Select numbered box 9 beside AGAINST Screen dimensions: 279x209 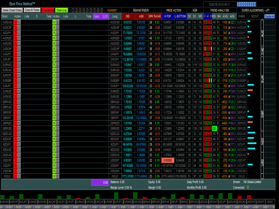point(102,10)
